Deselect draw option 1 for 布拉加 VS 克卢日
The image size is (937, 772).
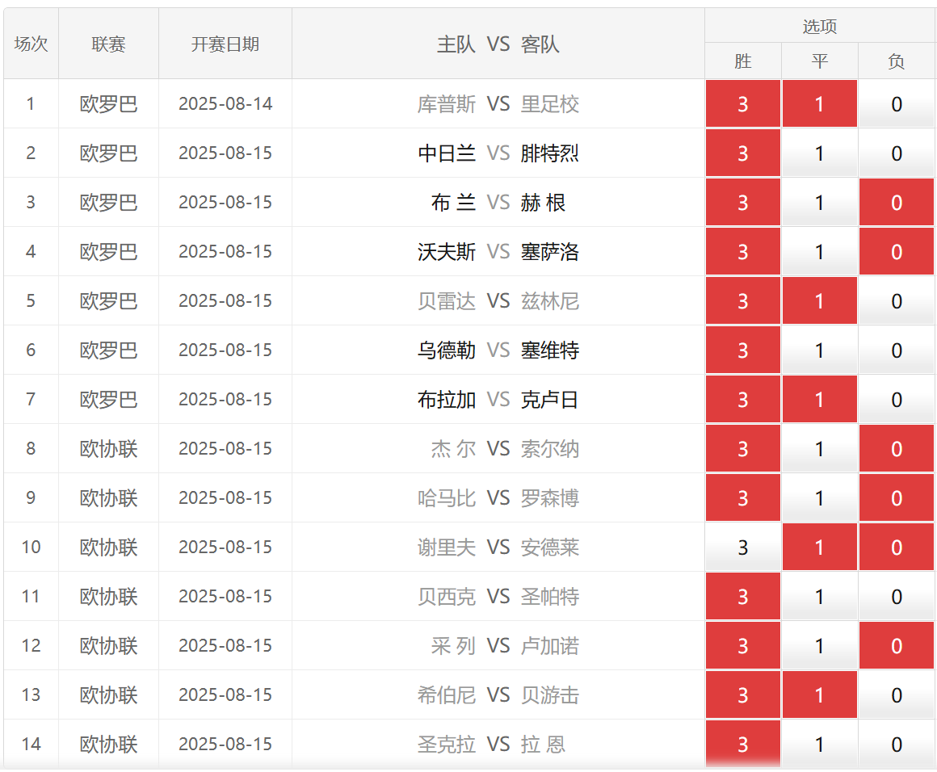819,399
